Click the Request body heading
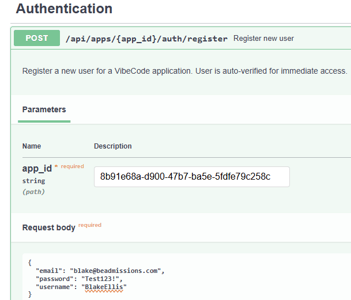The image size is (351, 300). click(x=48, y=227)
